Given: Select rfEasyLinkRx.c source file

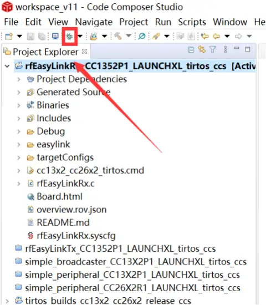Looking at the screenshot, I should [x=65, y=184].
